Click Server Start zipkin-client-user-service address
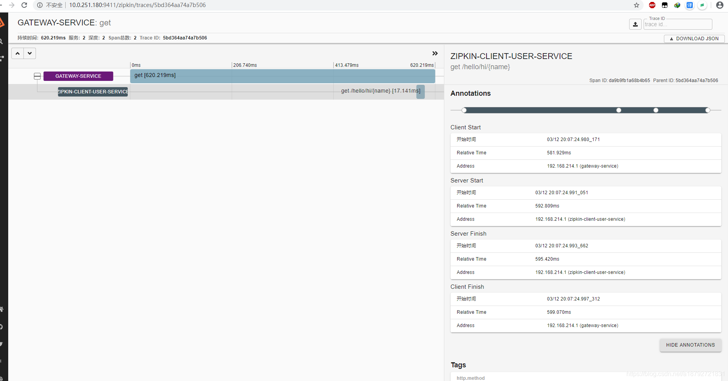The width and height of the screenshot is (728, 381). [580, 219]
